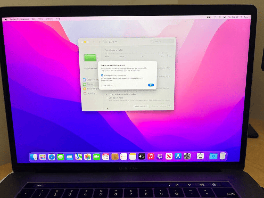This screenshot has width=264, height=198.
Task: Go back with the left chevron
Action: pos(94,42)
